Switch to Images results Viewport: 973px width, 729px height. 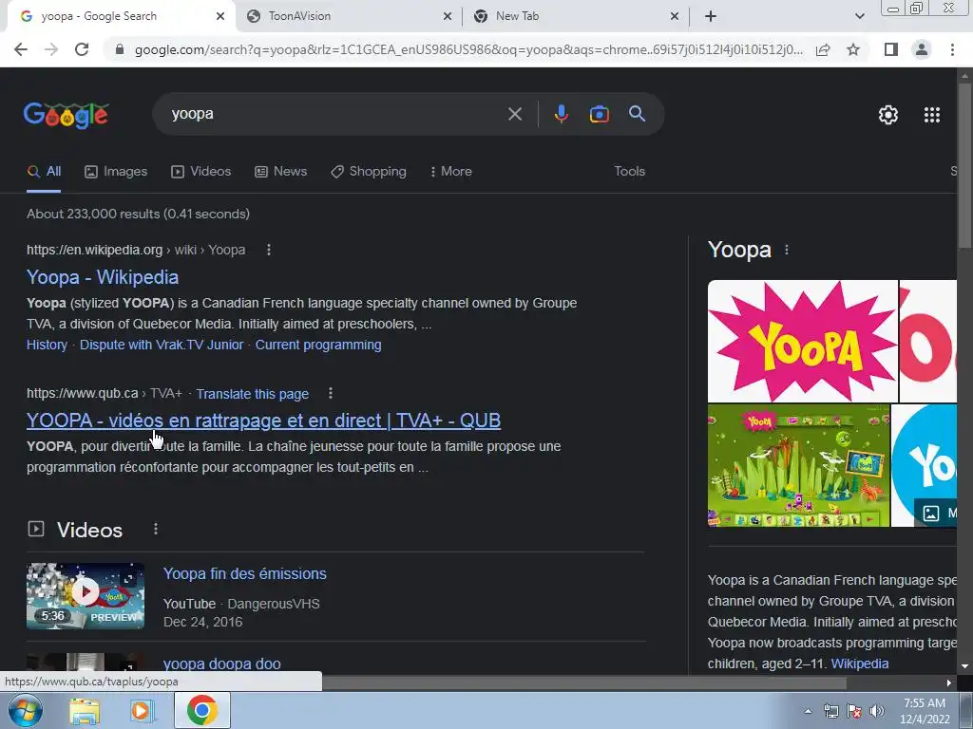(116, 171)
